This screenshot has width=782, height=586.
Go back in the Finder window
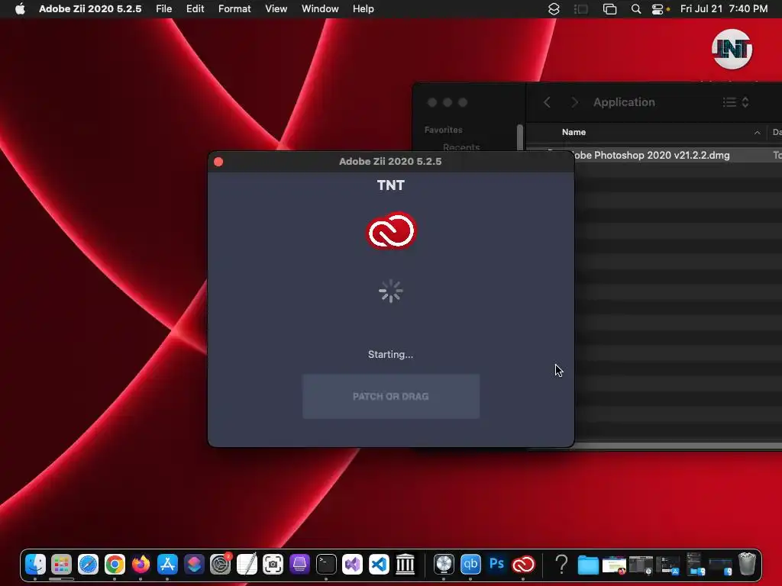point(547,102)
